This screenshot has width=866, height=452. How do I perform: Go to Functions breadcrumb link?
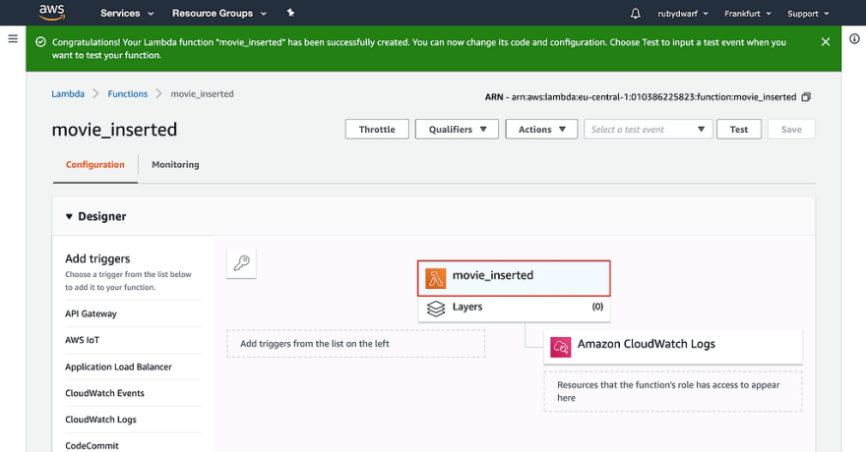[128, 93]
